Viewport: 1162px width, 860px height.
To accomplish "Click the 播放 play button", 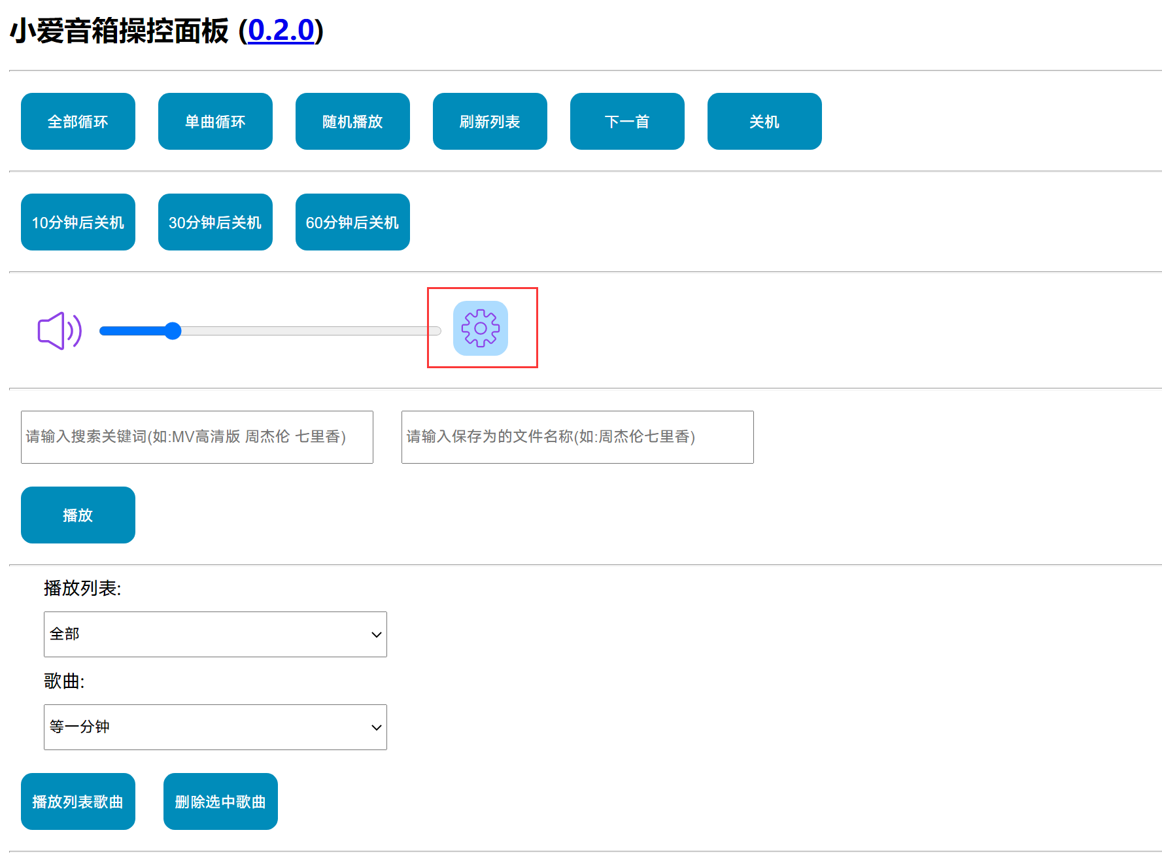I will coord(78,515).
